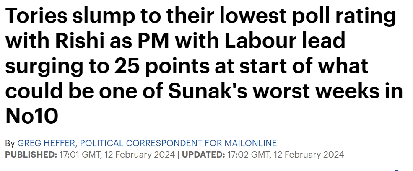Click the word 'Rishi' in the headline
The image size is (413, 171).
80,41
